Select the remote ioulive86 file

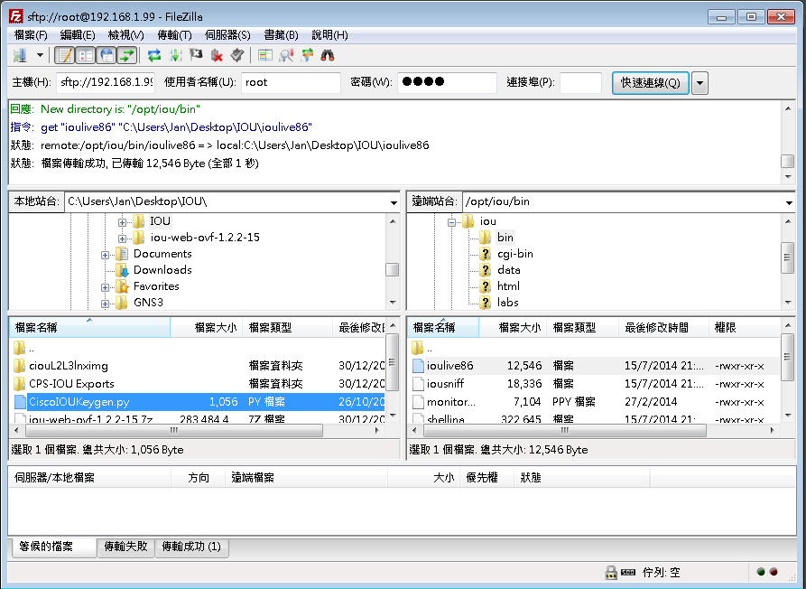click(594, 366)
